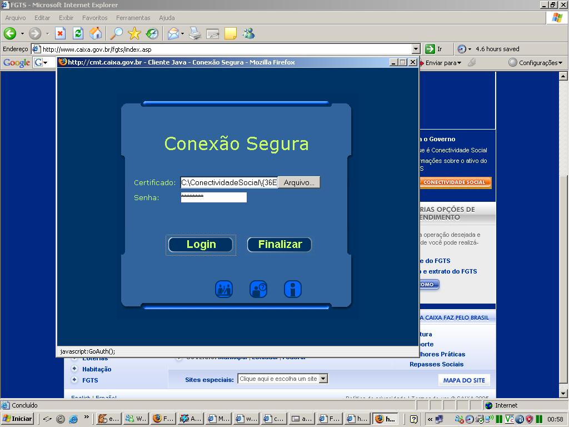Print the page with the printer icon
569x427 pixels.
click(195, 34)
